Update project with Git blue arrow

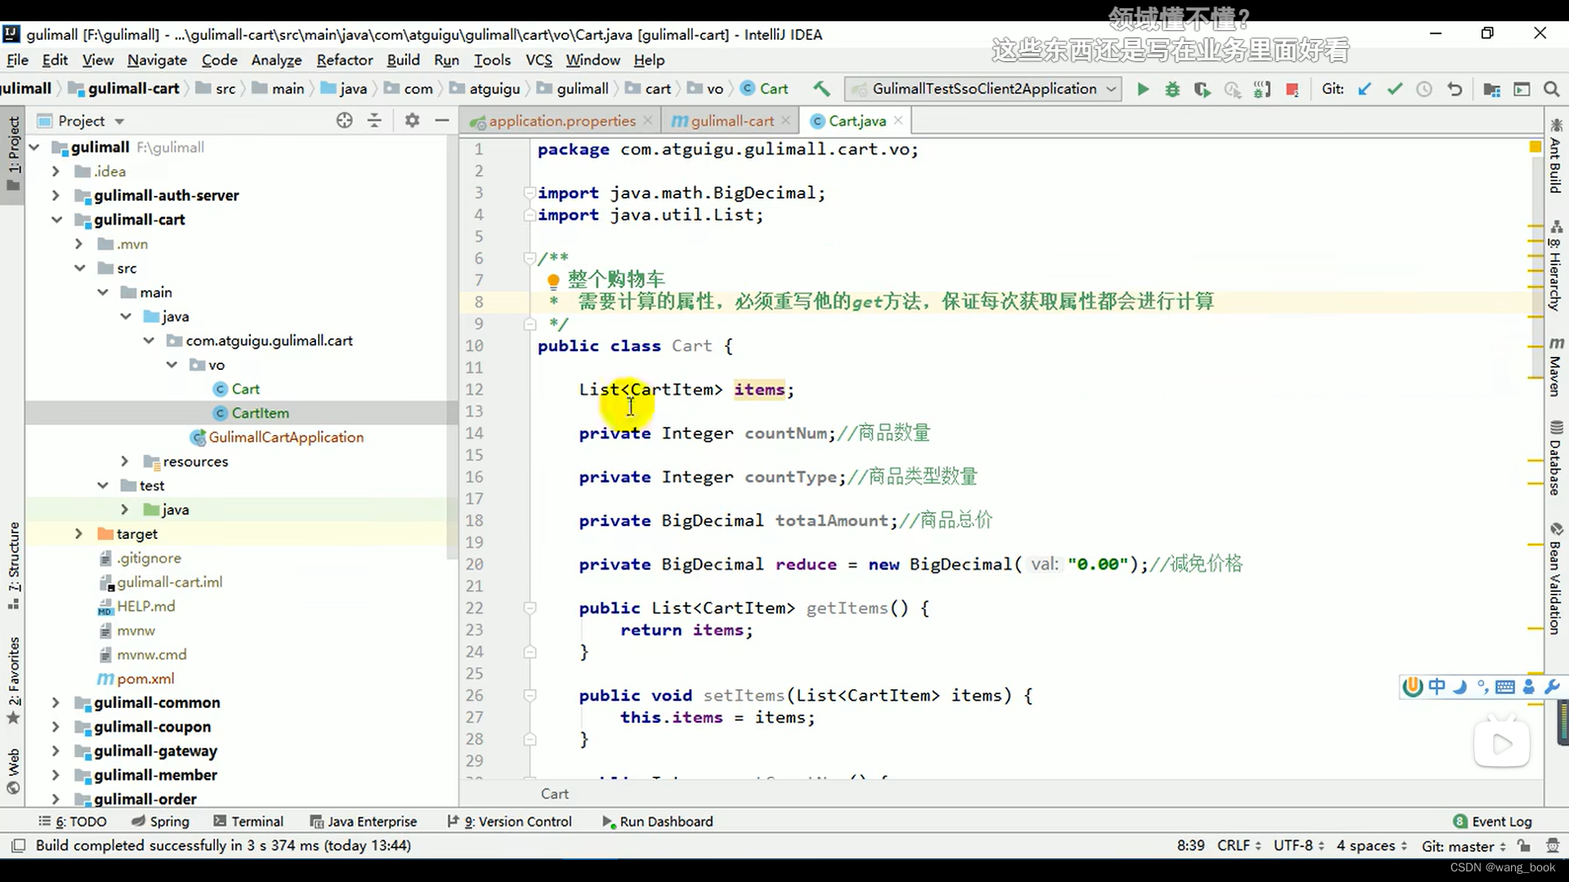(1364, 89)
